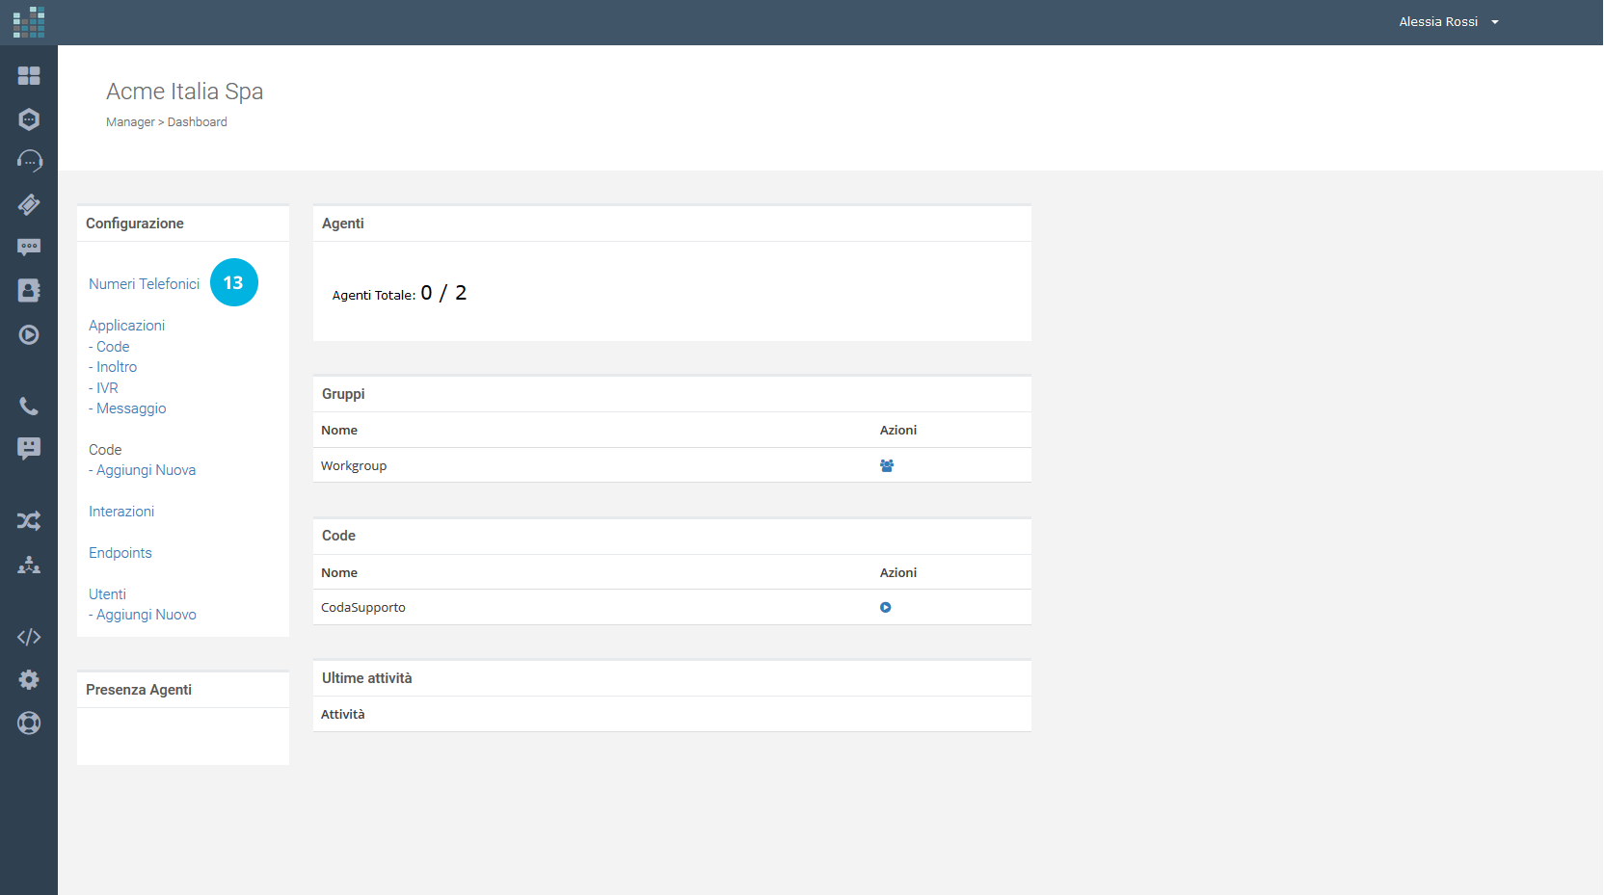Open the ticket icon in sidebar
The width and height of the screenshot is (1604, 895).
29,204
